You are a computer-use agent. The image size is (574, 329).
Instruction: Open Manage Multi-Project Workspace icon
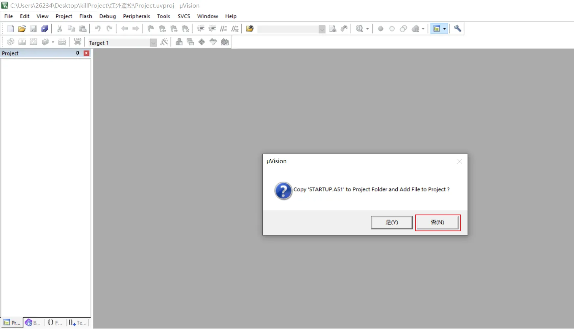tap(190, 42)
